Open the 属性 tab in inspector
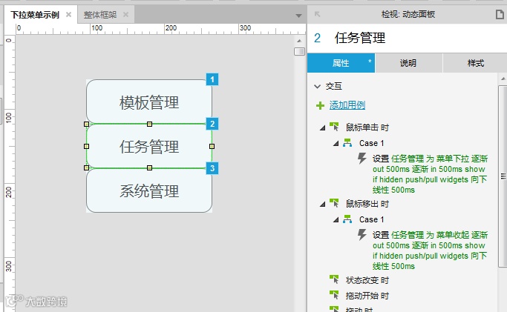The width and height of the screenshot is (507, 312). tap(341, 63)
